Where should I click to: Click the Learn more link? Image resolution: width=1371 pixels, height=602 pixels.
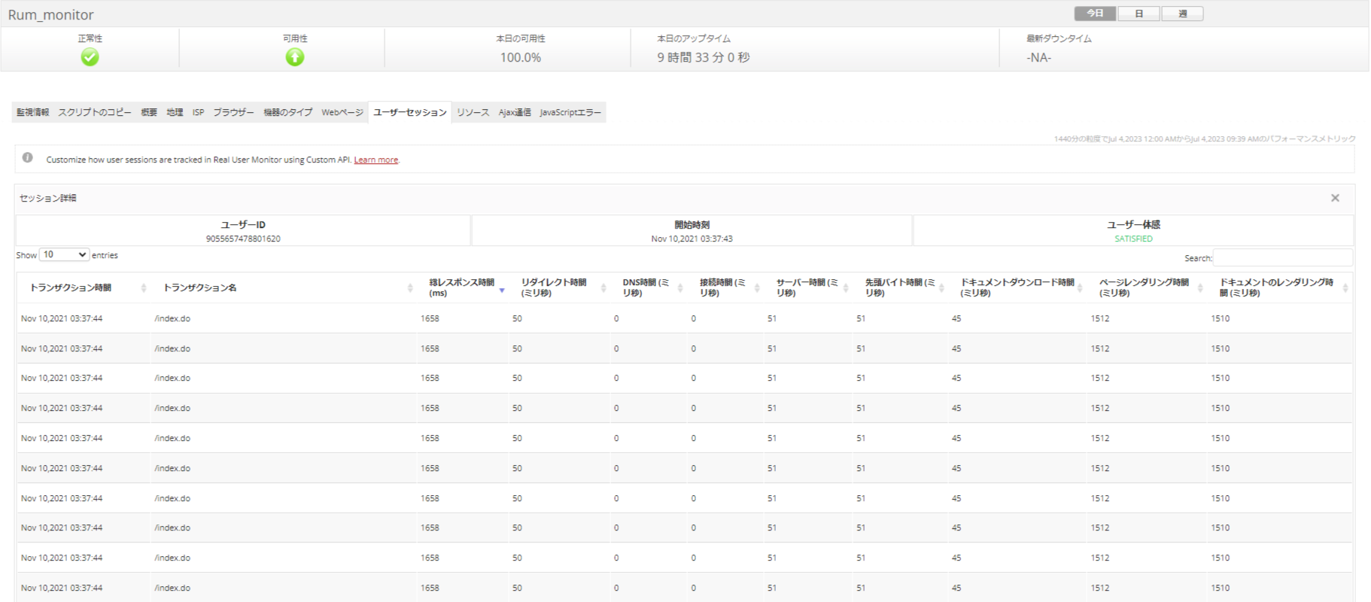[375, 160]
